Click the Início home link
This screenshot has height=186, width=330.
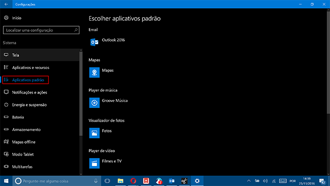tap(17, 18)
